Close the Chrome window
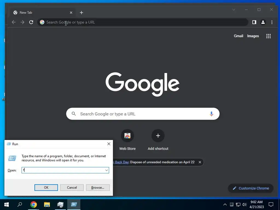The width and height of the screenshot is (280, 210). click(272, 10)
